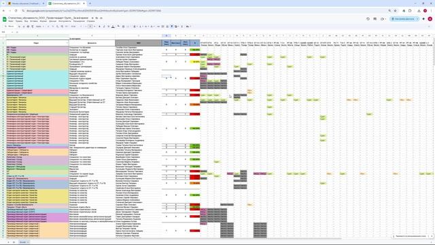
Task: Click the Print icon in toolbar
Action: [x=28, y=27]
